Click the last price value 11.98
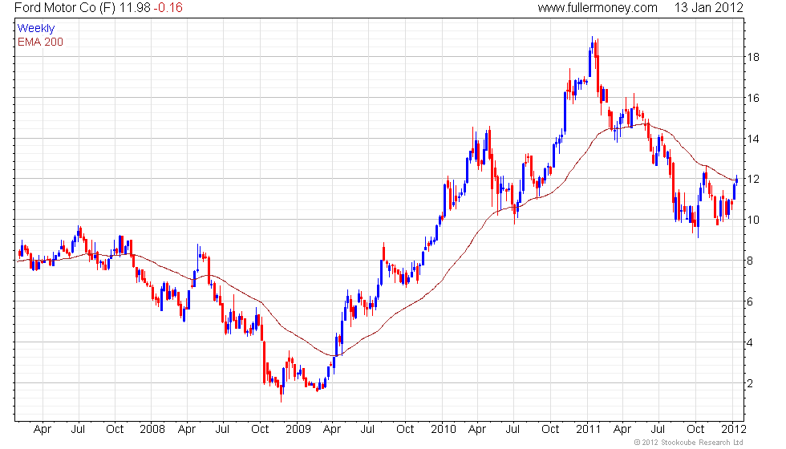The image size is (786, 449). click(x=135, y=8)
